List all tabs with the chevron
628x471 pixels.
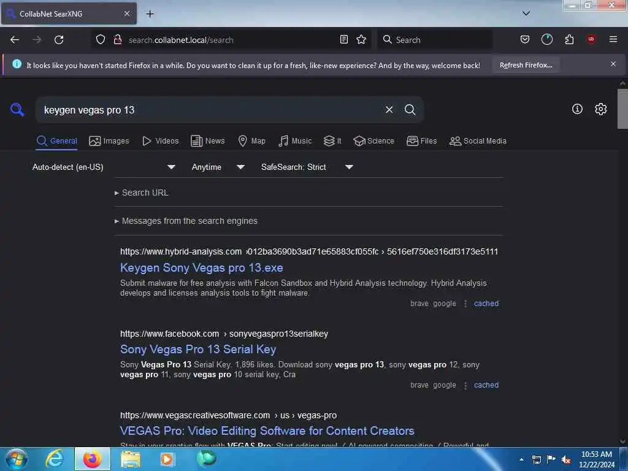tap(526, 13)
